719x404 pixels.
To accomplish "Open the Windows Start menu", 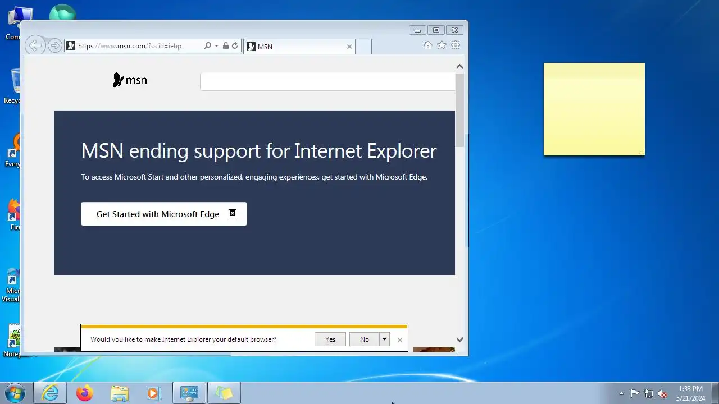I will [x=15, y=393].
